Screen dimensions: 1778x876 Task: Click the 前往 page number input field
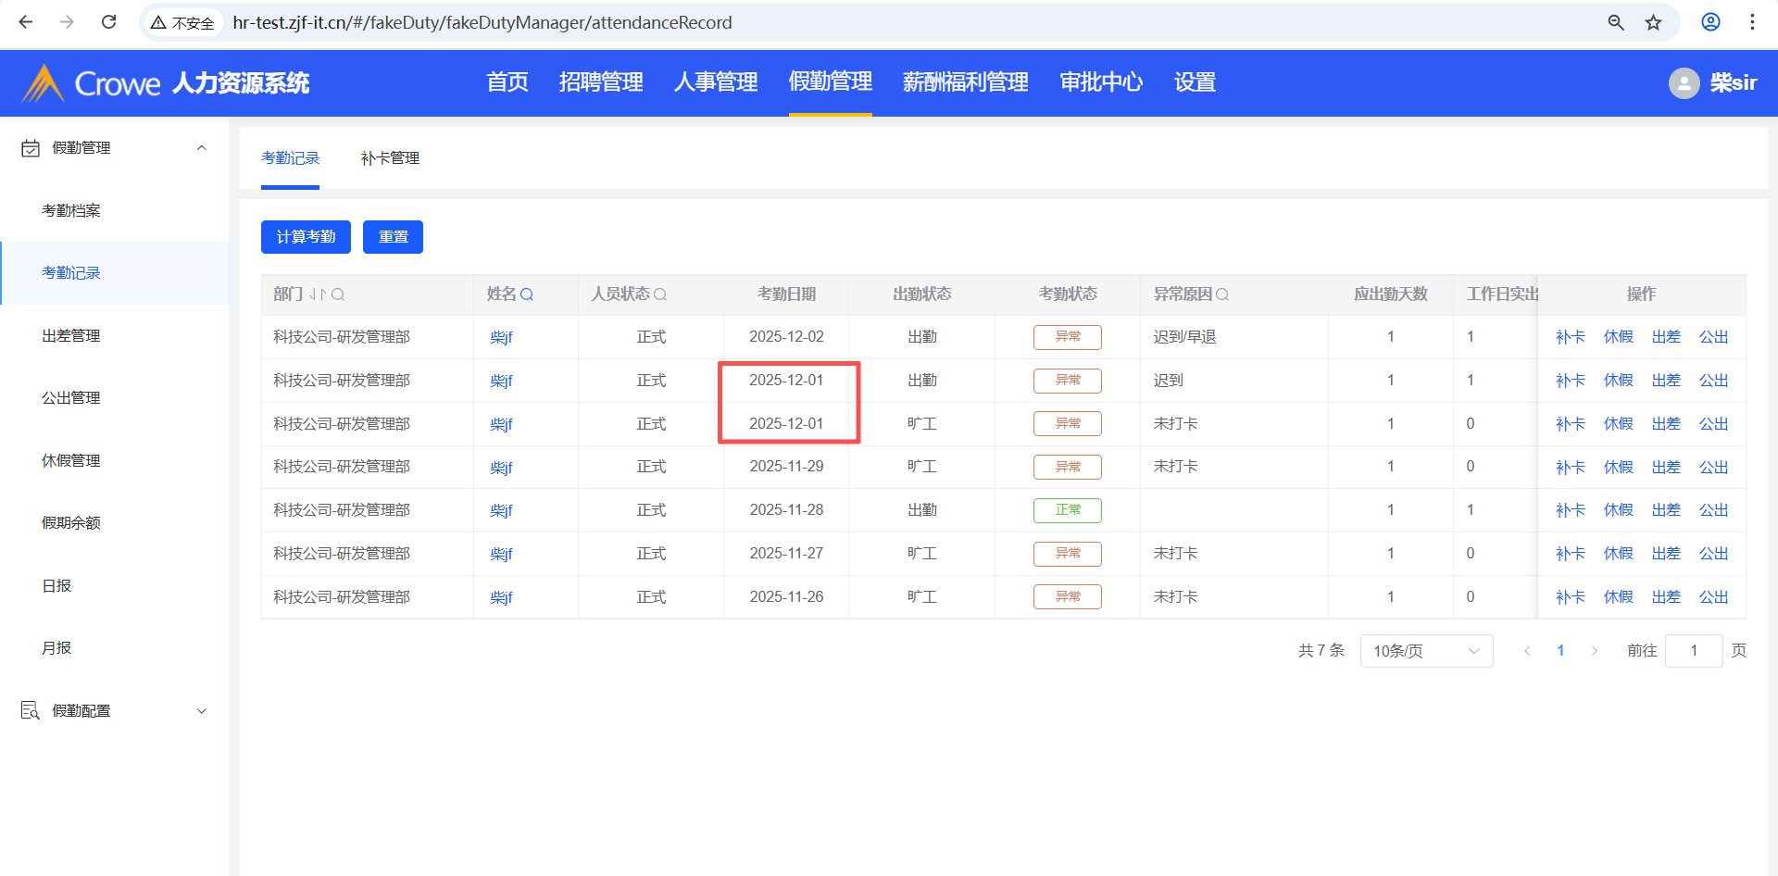click(x=1693, y=651)
